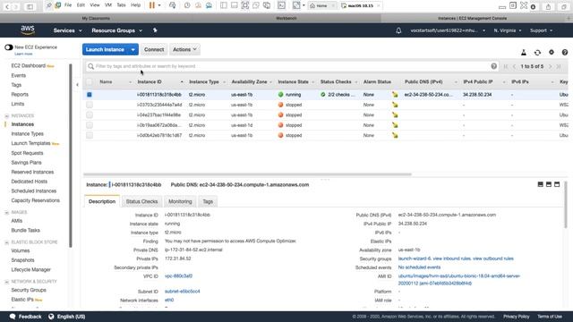Image resolution: width=573 pixels, height=322 pixels.
Task: Go to previous page of instances
Action: tap(514, 66)
